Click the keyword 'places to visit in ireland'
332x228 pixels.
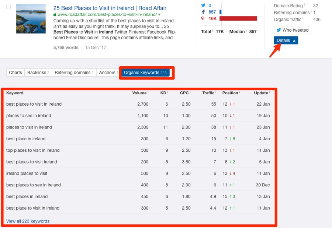point(29,127)
